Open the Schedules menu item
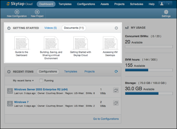 (x=137, y=4)
